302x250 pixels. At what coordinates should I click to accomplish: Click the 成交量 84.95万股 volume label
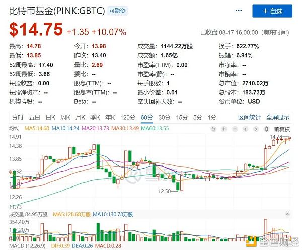point(28,214)
